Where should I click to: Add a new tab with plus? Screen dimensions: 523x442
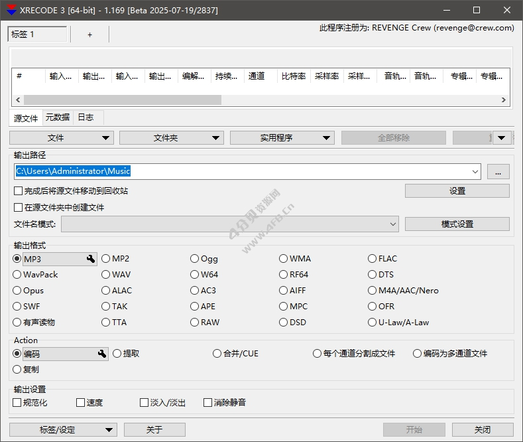pos(90,35)
